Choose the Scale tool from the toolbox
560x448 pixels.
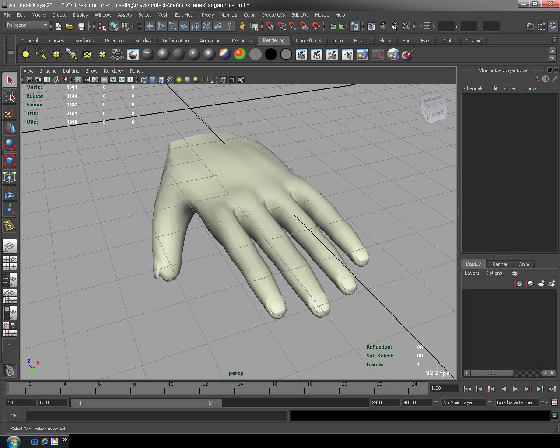coord(9,160)
